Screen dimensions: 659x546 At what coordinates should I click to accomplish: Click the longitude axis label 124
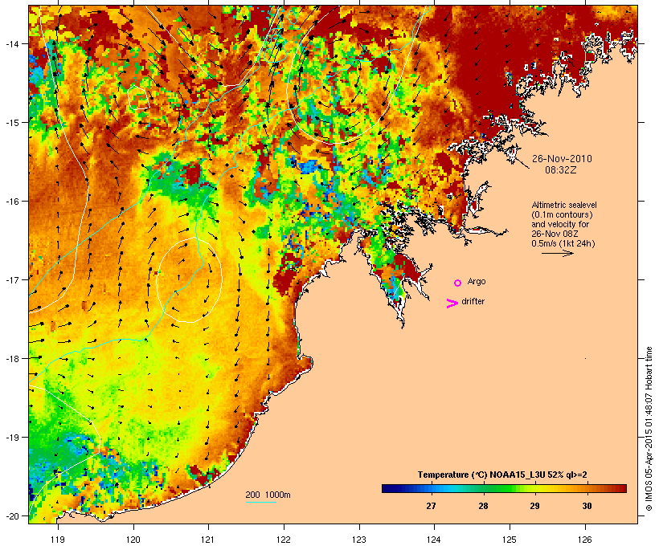(x=434, y=540)
